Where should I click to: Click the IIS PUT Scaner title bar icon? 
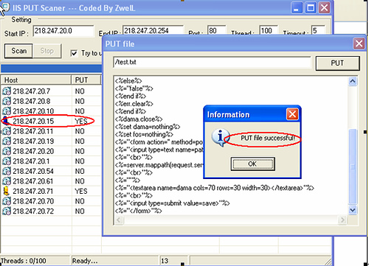5,8
